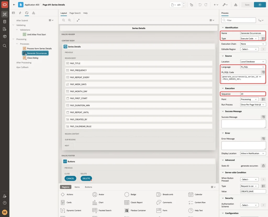This screenshot has height=217, width=268.
Task: Increment page number with up stepper
Action: [184, 3]
